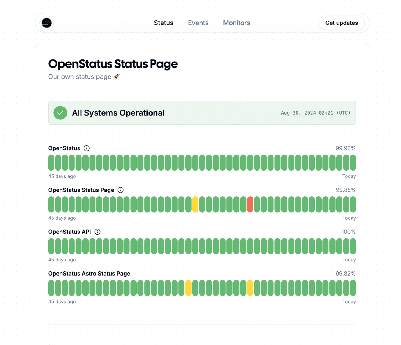Open info icon beside OpenStatus Status Page
Screen dimensions: 401x345
(120, 190)
